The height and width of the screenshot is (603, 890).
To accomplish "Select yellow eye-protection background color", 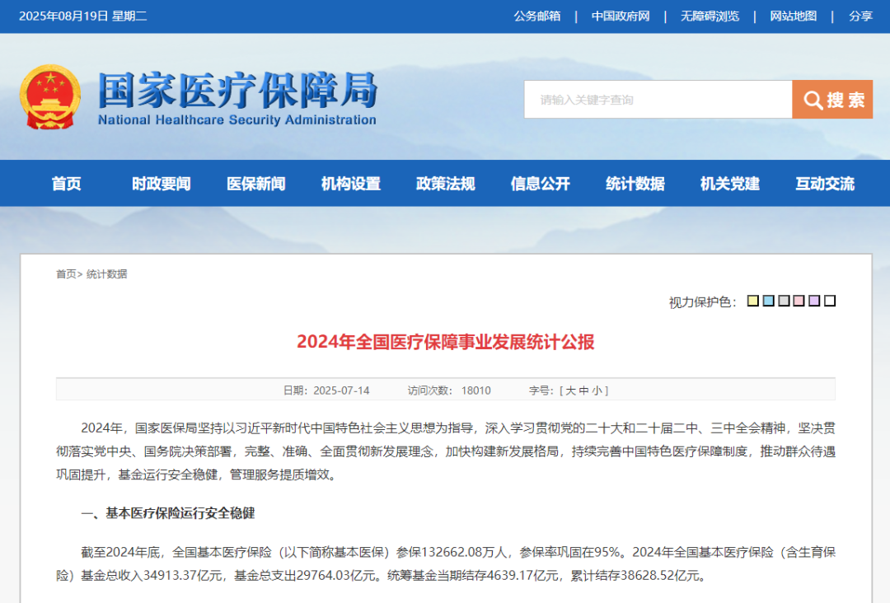I will click(x=752, y=301).
